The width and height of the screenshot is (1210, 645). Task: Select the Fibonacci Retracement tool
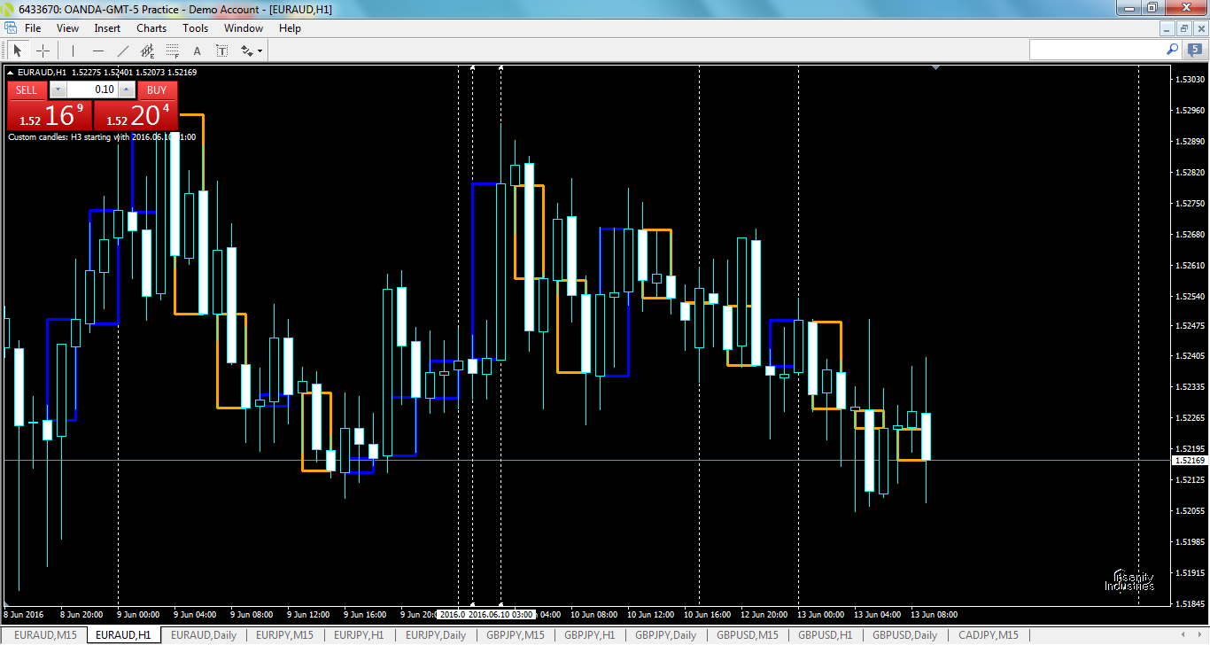coord(171,51)
